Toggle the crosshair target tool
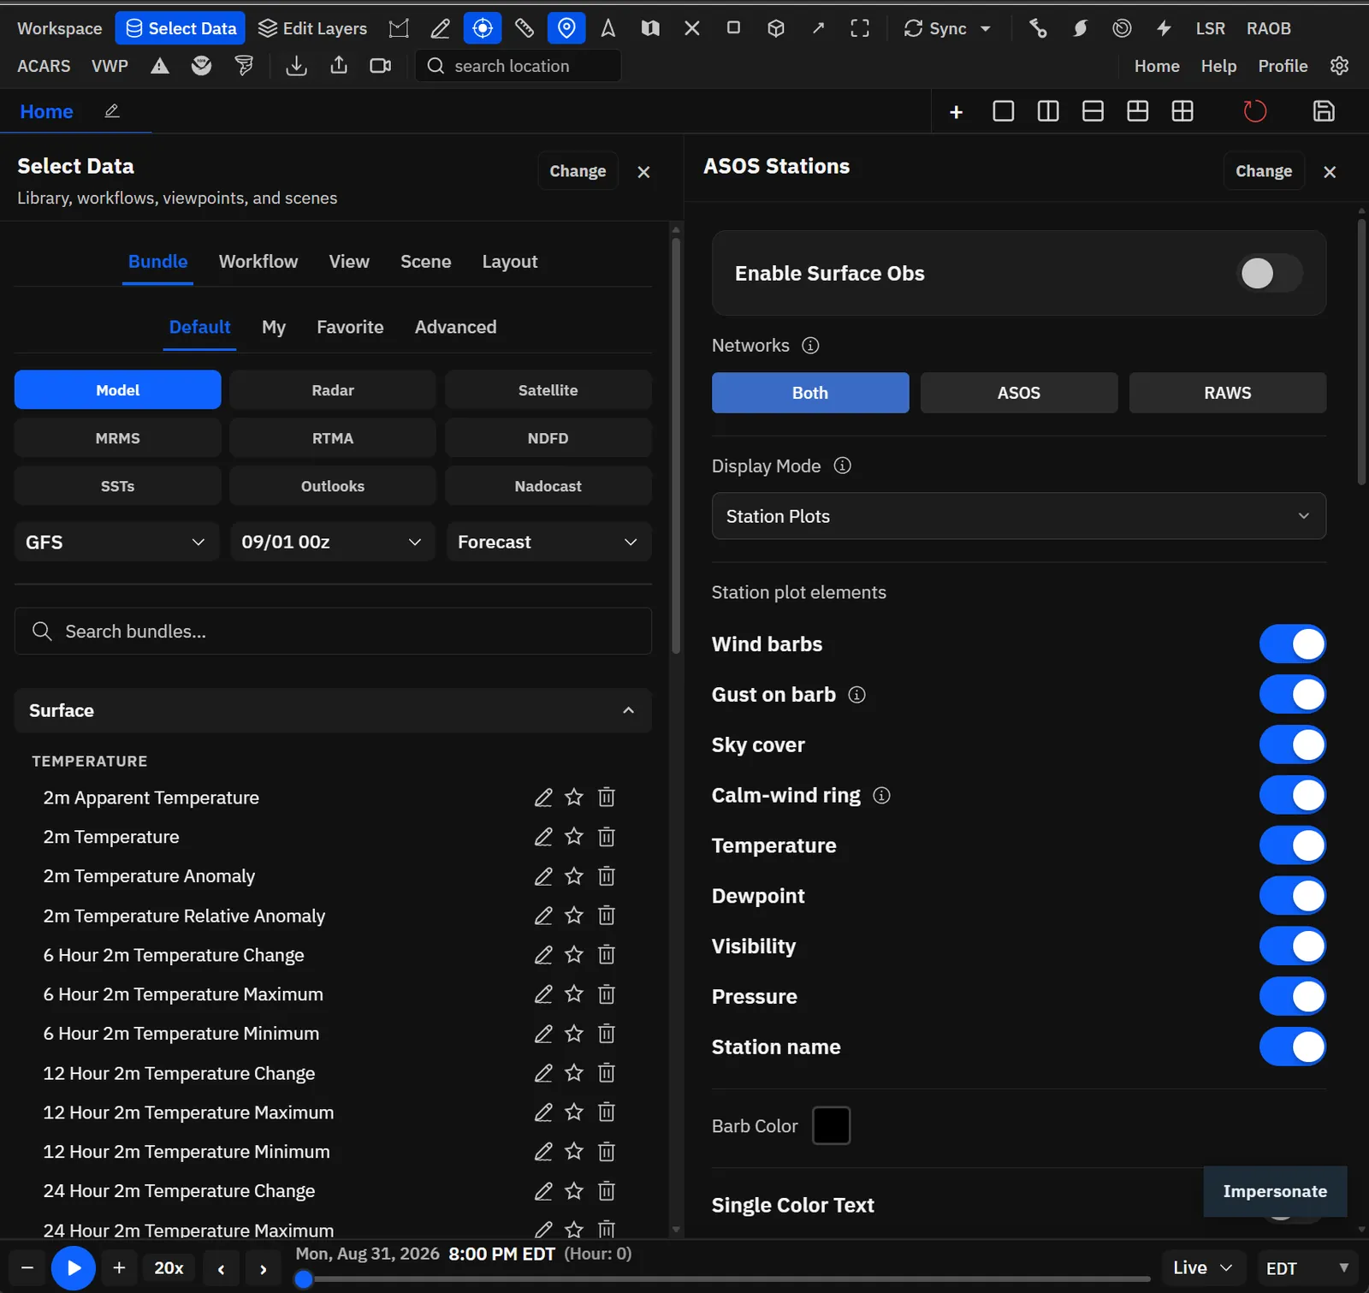 coord(483,28)
